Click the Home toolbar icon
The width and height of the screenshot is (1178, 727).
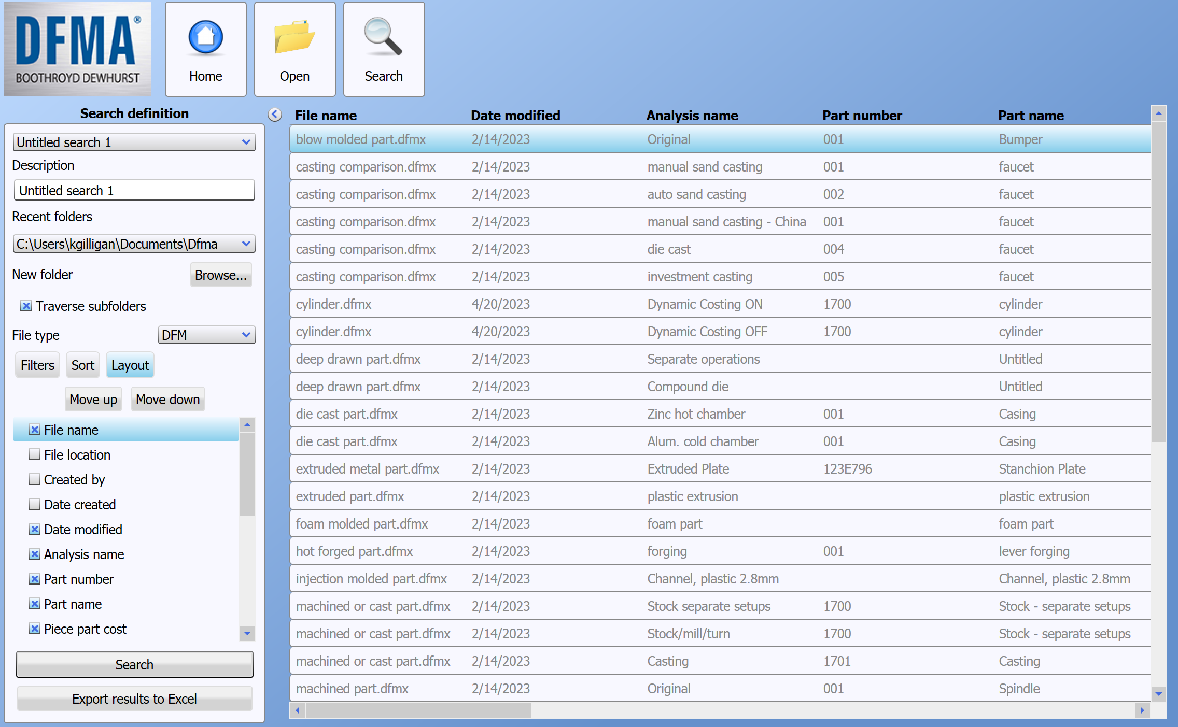click(205, 49)
